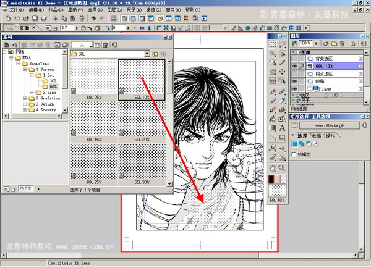This screenshot has height=268, width=371.
Task: Collapse the 图像 layer group
Action: (x=293, y=52)
